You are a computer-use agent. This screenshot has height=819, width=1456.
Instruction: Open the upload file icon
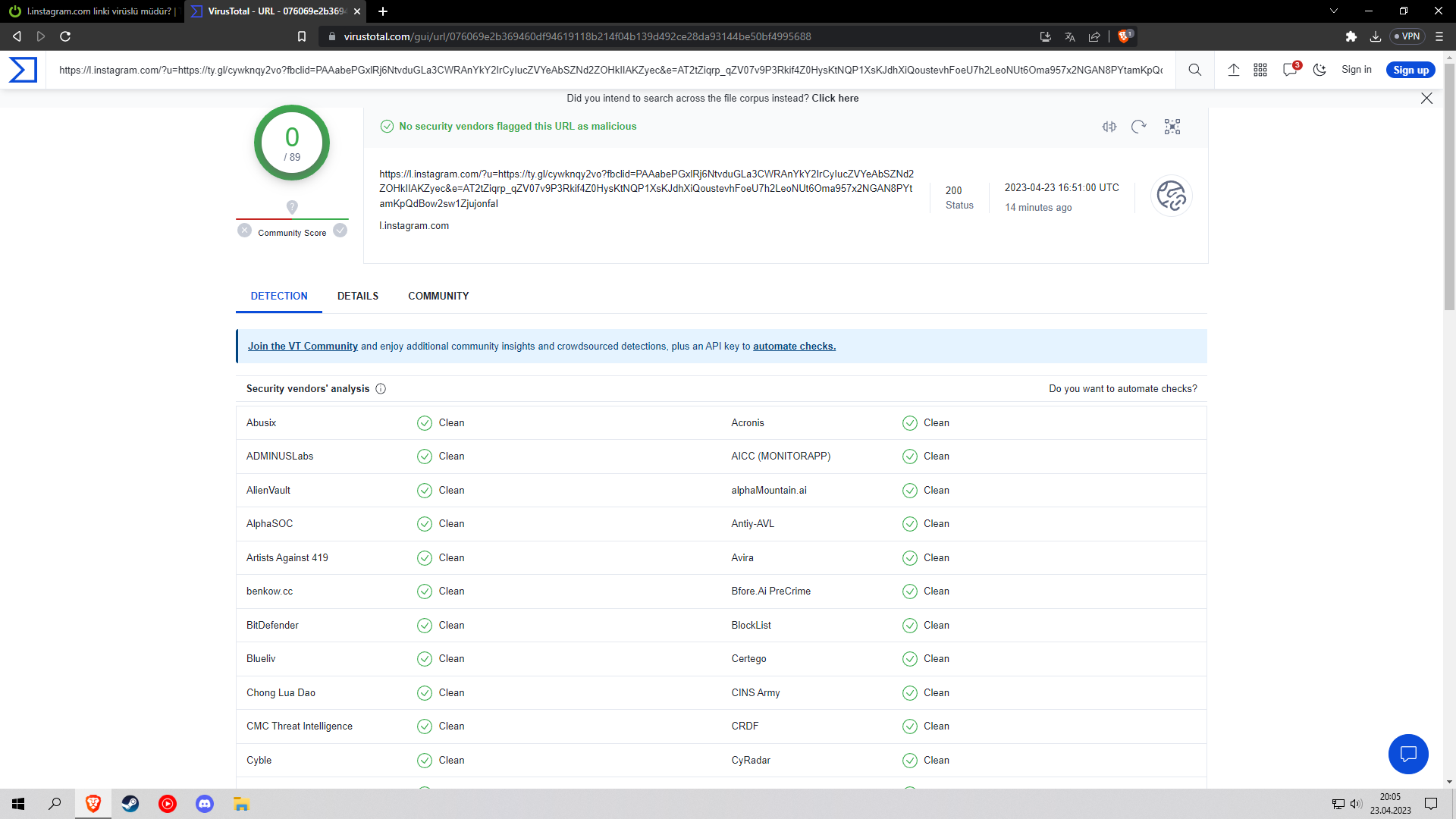(x=1234, y=70)
